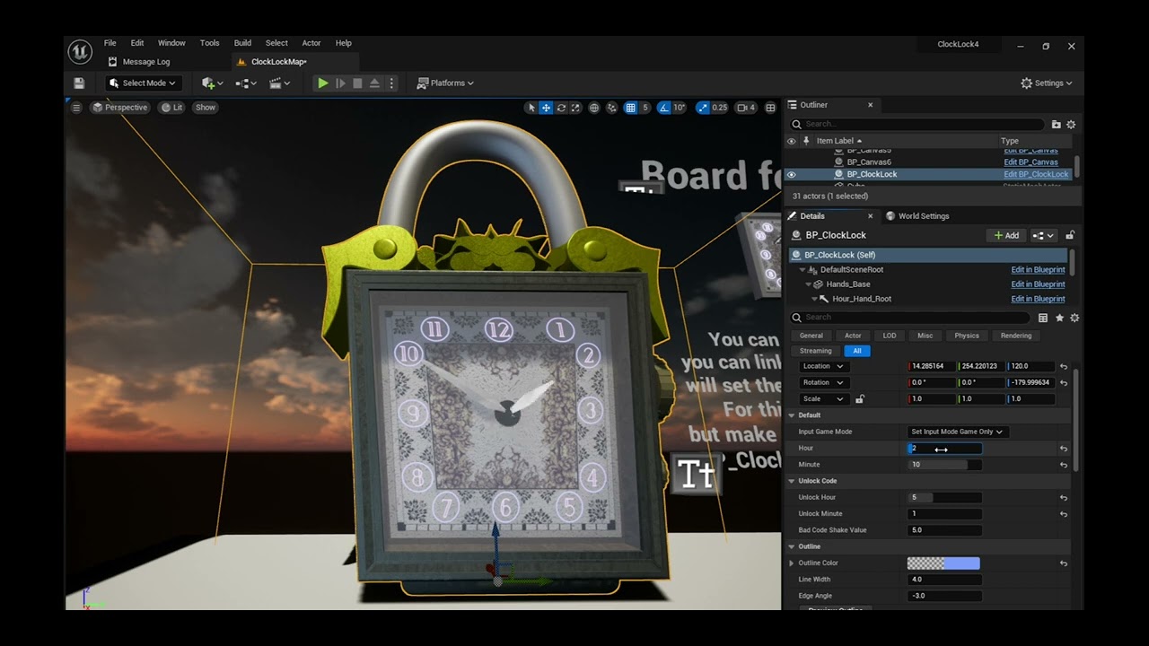Toggle scale snapping
The height and width of the screenshot is (646, 1149).
pyautogui.click(x=704, y=108)
